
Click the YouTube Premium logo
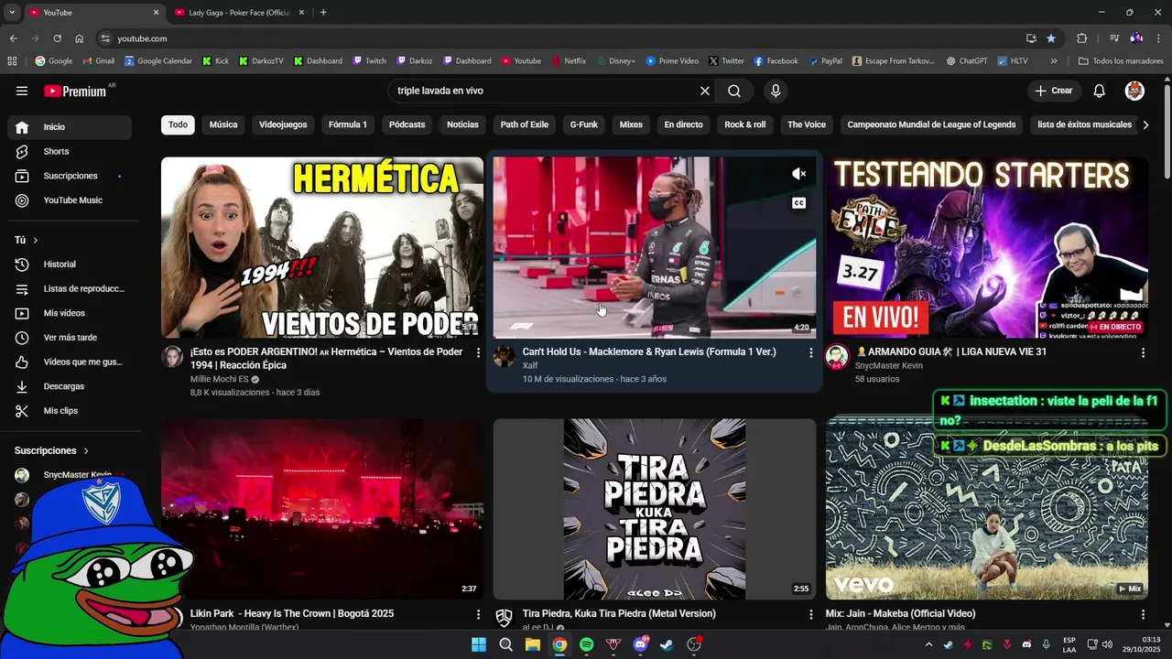(75, 91)
